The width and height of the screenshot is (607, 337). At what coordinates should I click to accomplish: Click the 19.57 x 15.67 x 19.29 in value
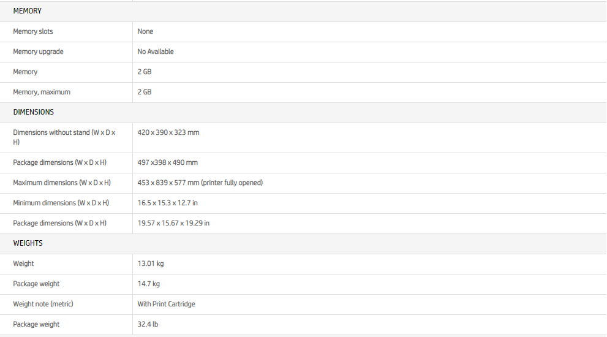[x=173, y=223]
